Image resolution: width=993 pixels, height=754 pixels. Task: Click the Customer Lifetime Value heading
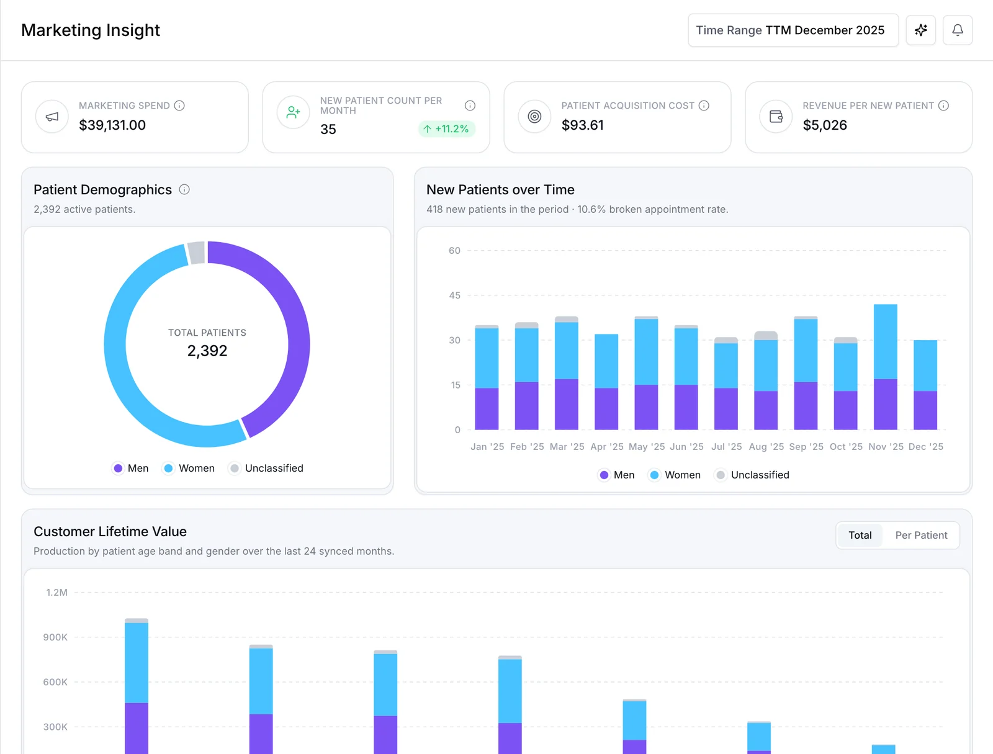tap(110, 531)
